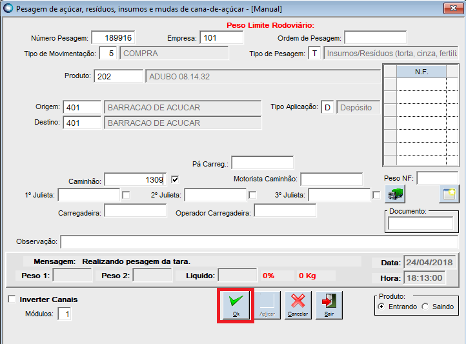Click the 1º Julieta input field
The height and width of the screenshot is (344, 466).
point(89,195)
